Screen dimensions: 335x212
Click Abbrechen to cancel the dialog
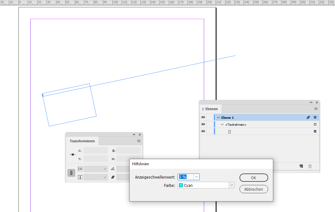[253, 189]
